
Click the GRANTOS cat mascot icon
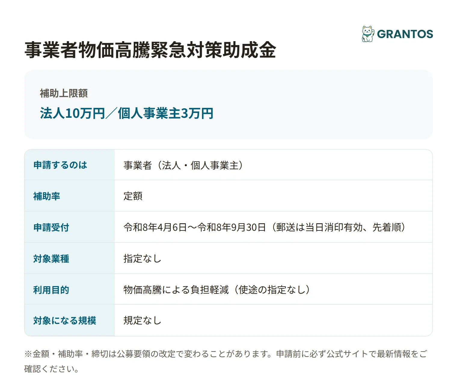(368, 34)
